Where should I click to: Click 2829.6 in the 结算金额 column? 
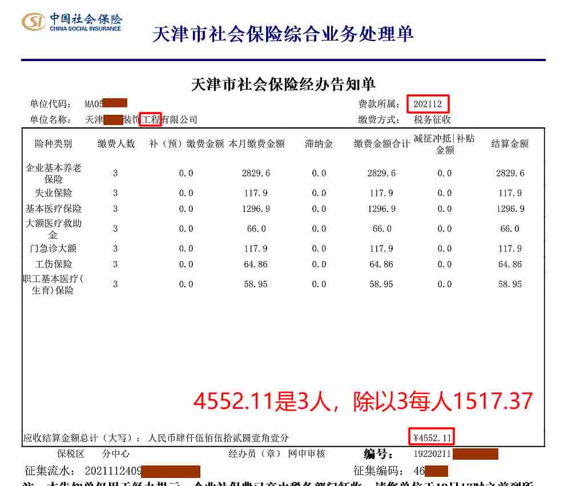tap(510, 173)
